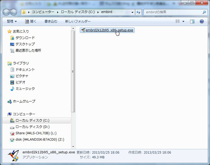Focus the embirdの検索 search field
210x165 pixels.
pos(173,12)
